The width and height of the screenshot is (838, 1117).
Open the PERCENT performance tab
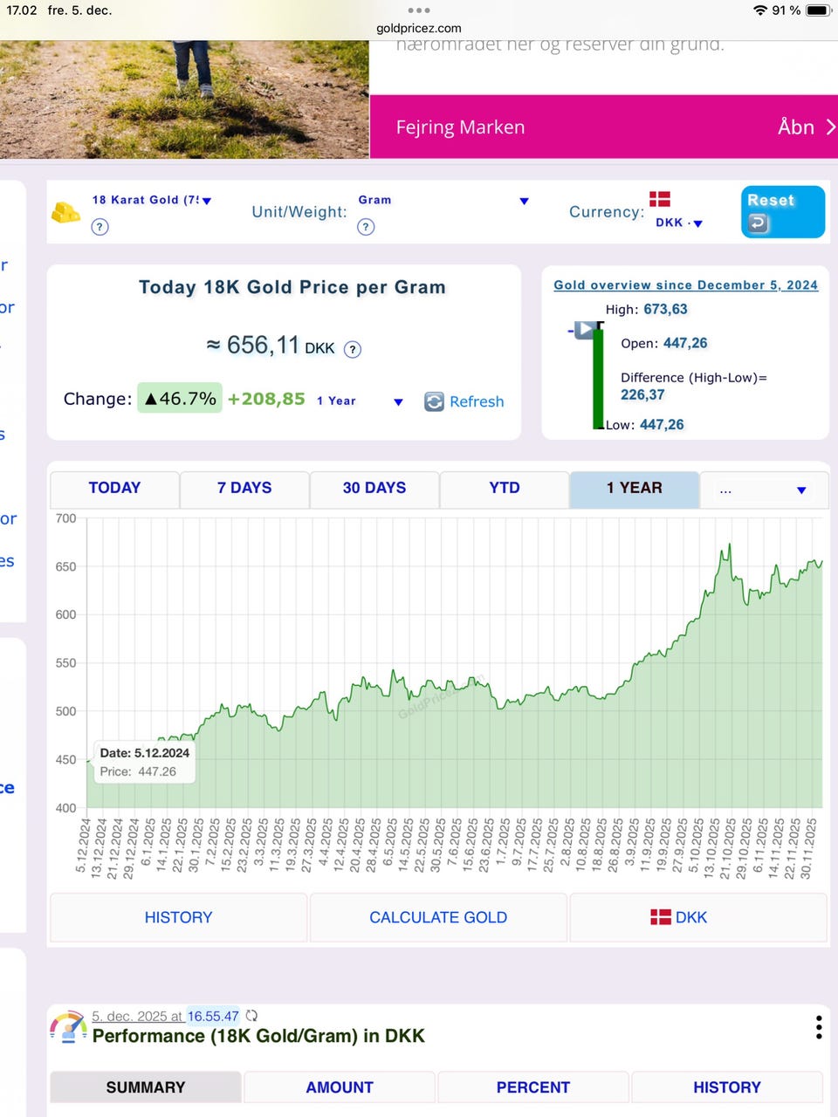(532, 1087)
